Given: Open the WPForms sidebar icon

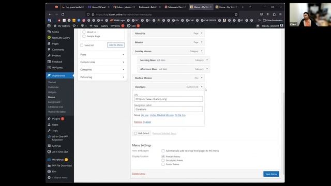Looking at the screenshot, I should 49,68.
